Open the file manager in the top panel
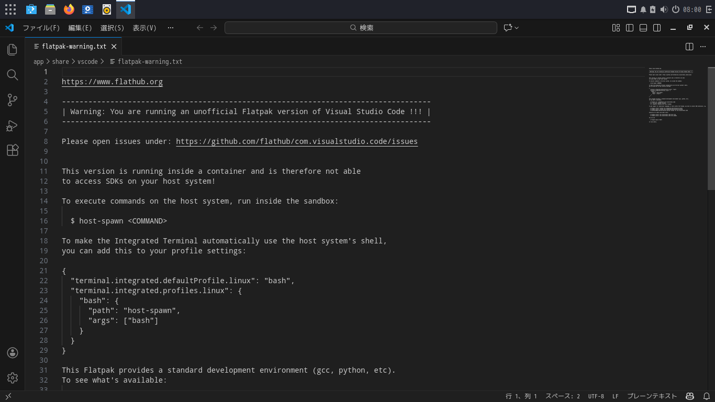715x402 pixels. click(50, 9)
